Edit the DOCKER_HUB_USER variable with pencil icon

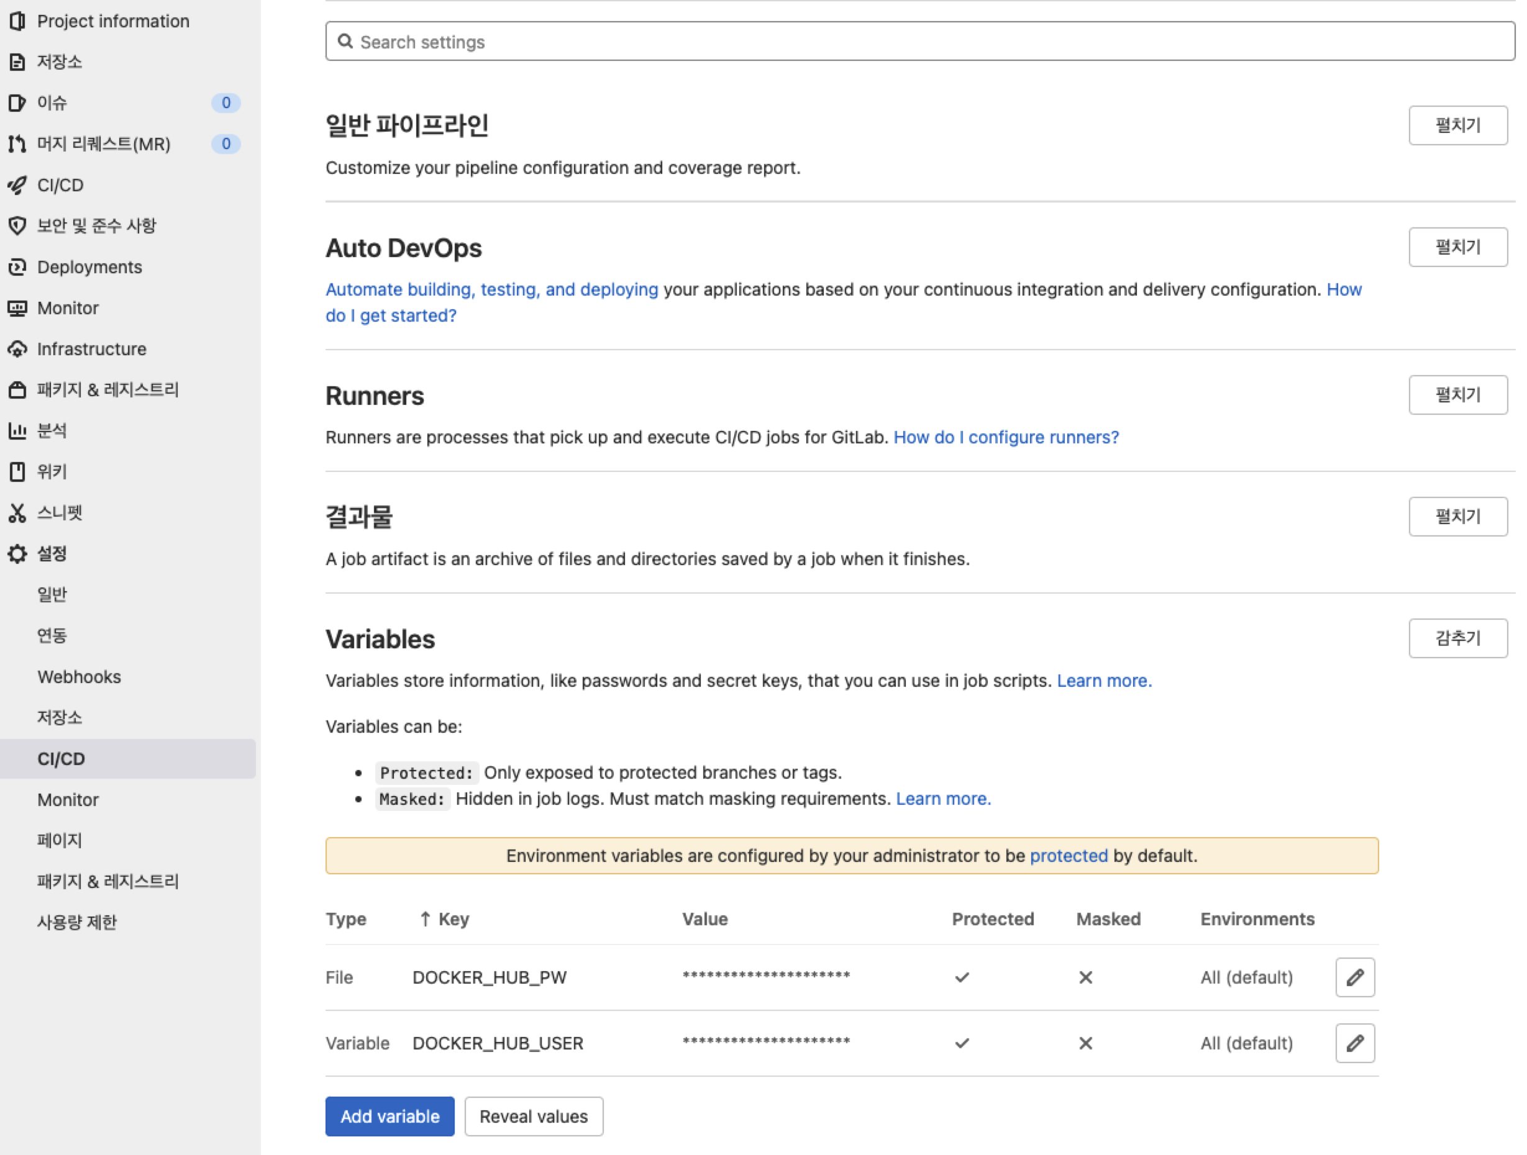[1354, 1043]
